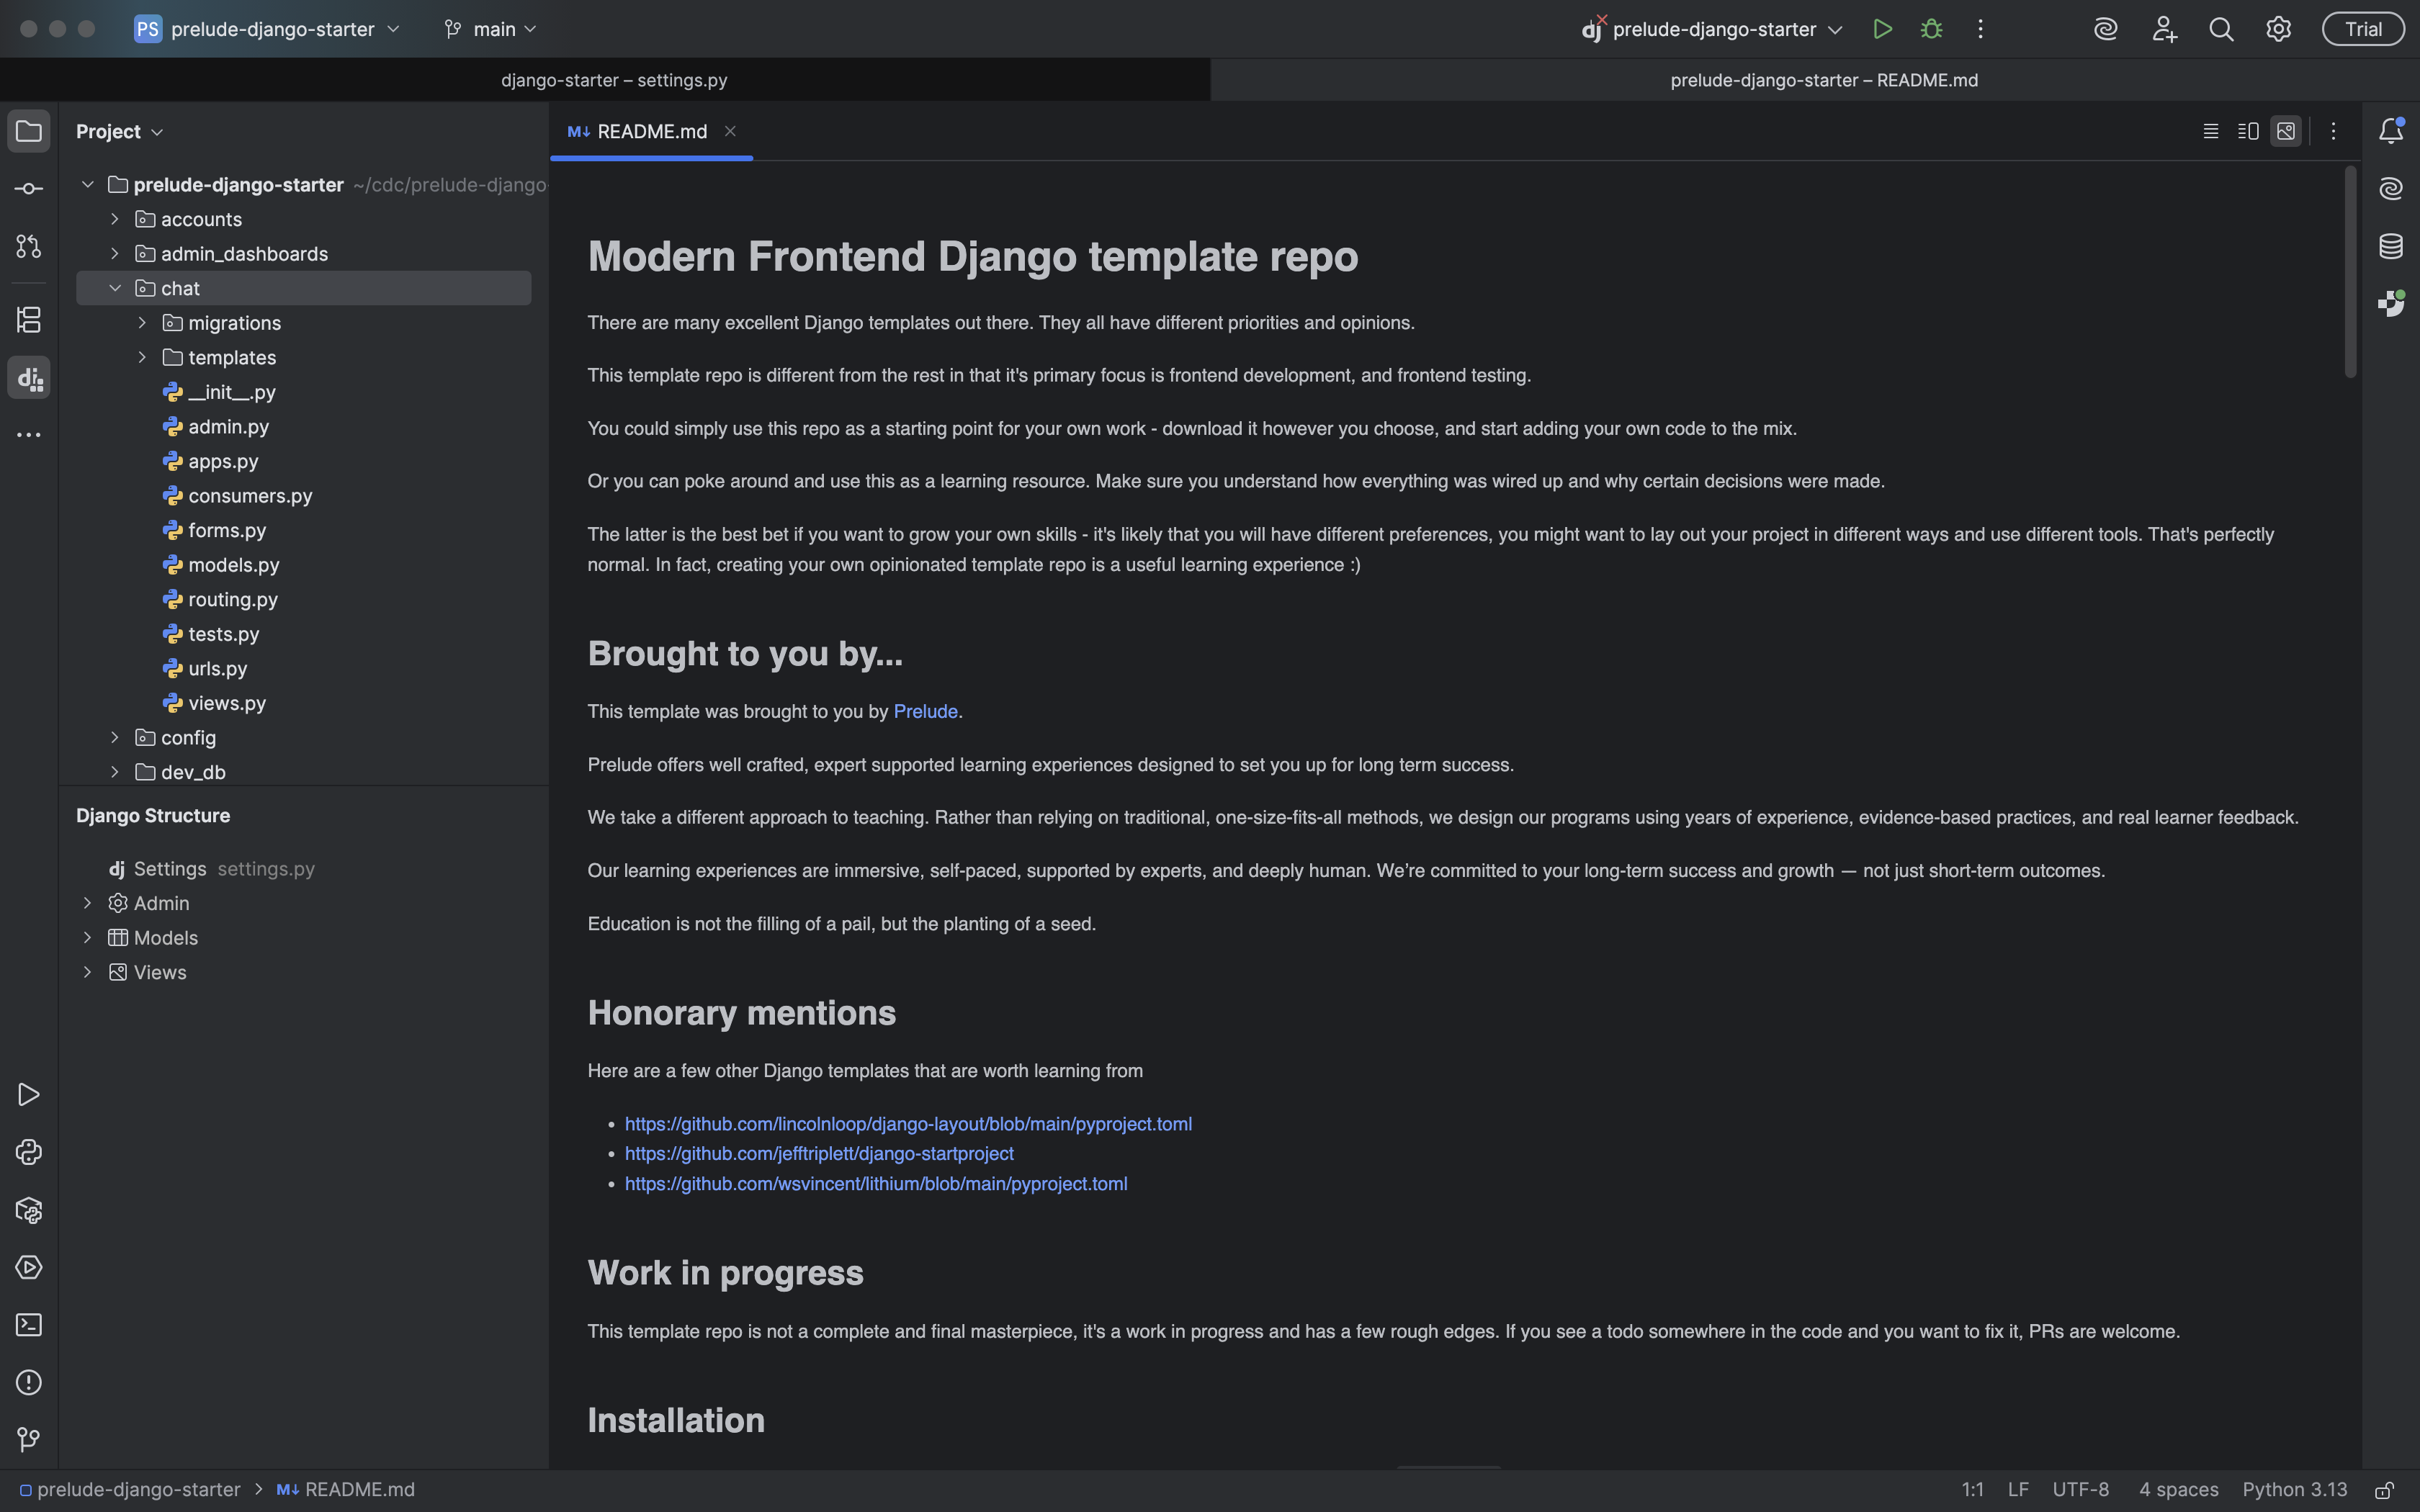The image size is (2420, 1512).
Task: Expand the Admin node in Django Structure
Action: coord(88,903)
